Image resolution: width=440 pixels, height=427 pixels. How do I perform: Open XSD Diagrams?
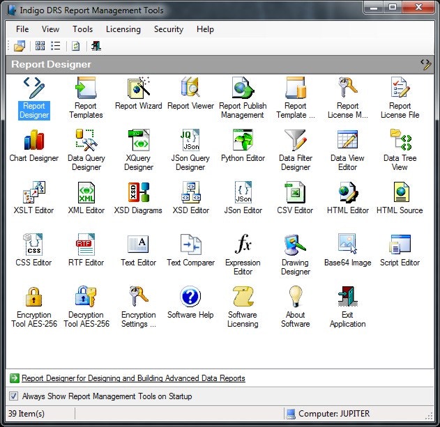point(138,198)
